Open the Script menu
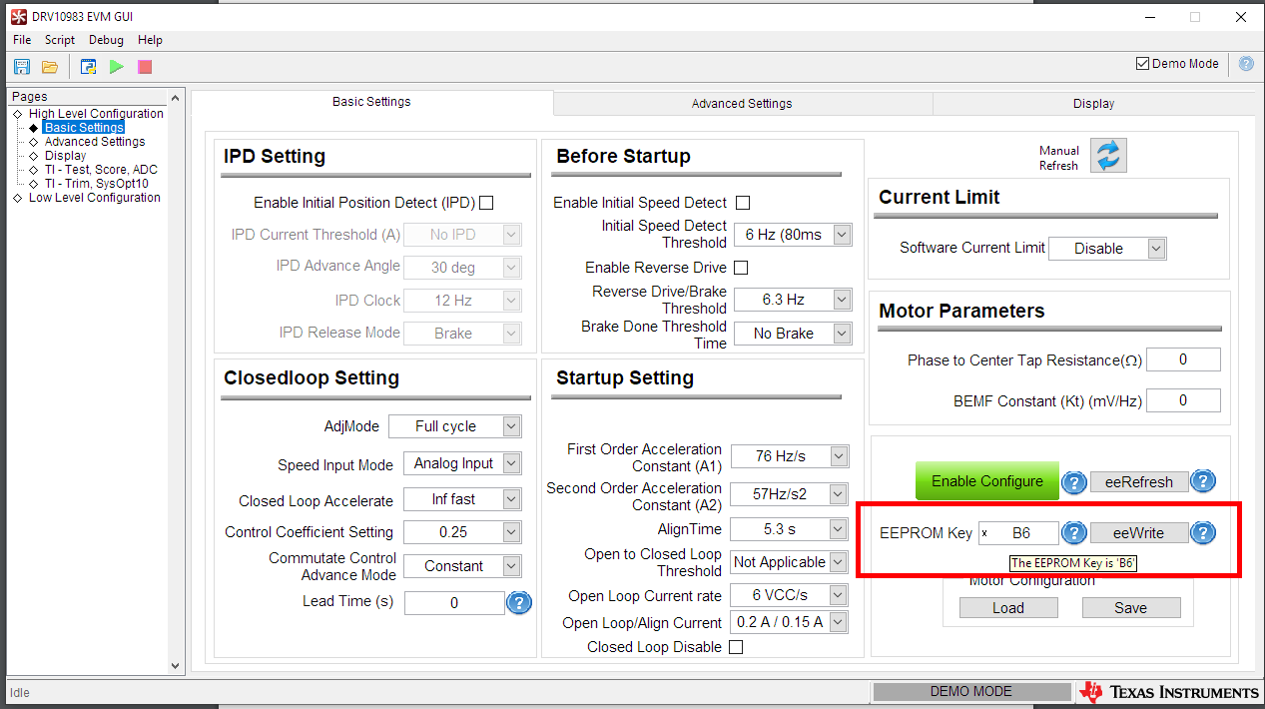1265x709 pixels. click(x=60, y=40)
